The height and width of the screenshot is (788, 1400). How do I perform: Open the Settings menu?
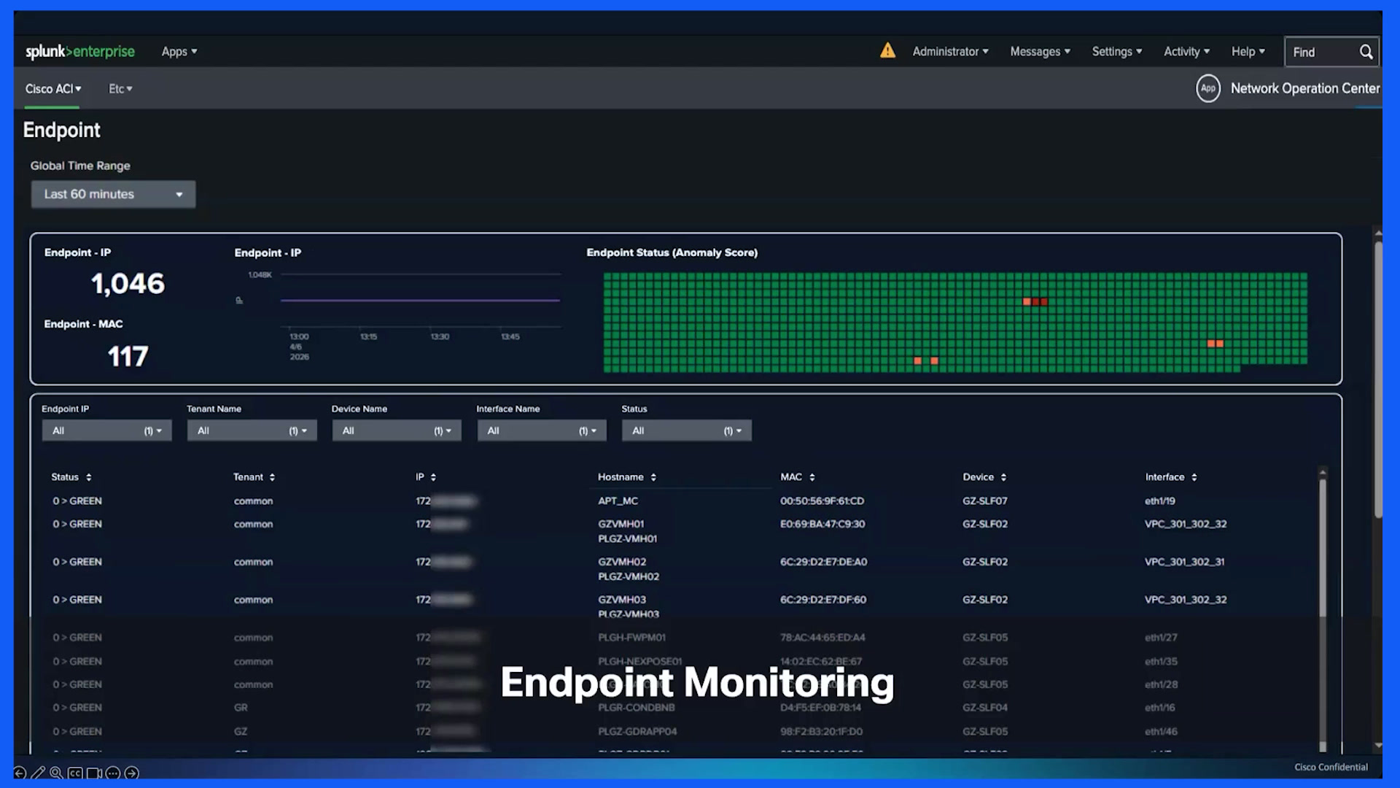click(x=1116, y=51)
